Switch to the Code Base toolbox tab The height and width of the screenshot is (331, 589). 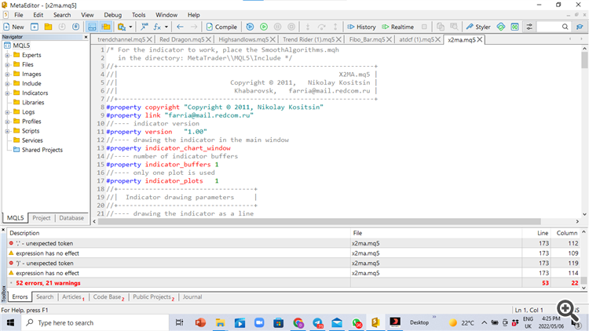(x=107, y=297)
